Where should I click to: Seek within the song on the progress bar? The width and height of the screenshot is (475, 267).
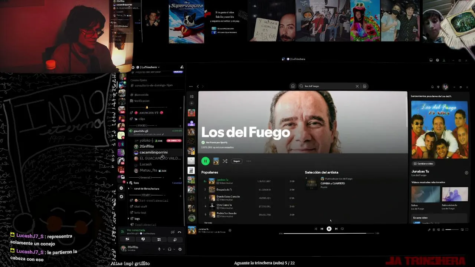(x=329, y=233)
